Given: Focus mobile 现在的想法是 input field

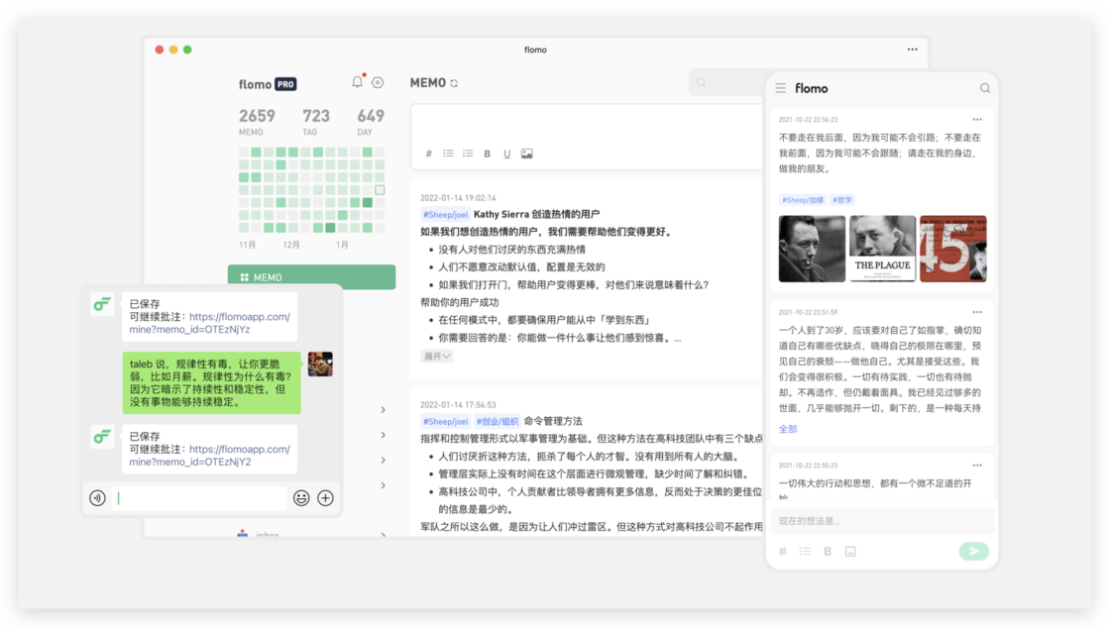Looking at the screenshot, I should [882, 521].
